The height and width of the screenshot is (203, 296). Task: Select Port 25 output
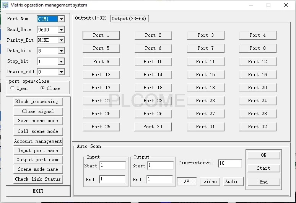point(101,114)
